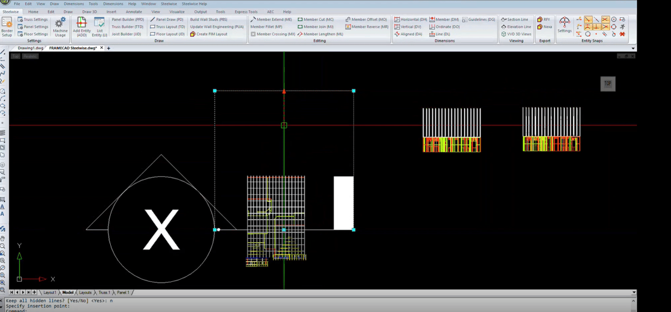This screenshot has width=671, height=312.
Task: Toggle center entity snap
Action: click(x=614, y=19)
